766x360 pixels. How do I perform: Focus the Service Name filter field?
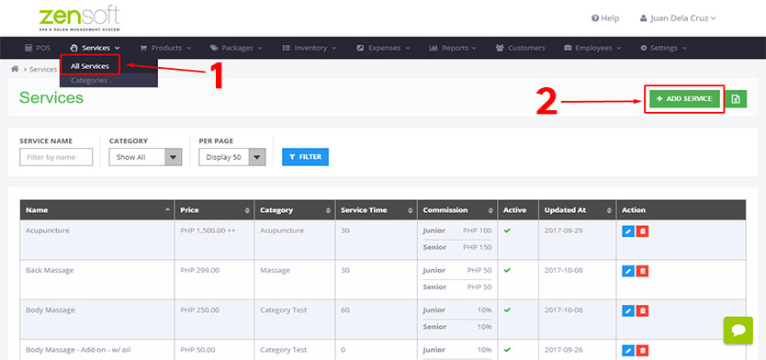[56, 157]
